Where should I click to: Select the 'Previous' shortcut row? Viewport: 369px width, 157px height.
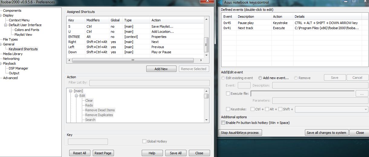[135, 47]
